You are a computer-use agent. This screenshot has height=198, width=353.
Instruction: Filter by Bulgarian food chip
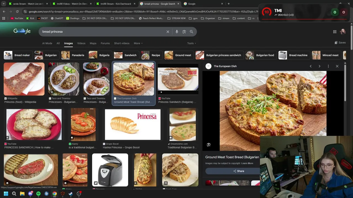click(261, 55)
